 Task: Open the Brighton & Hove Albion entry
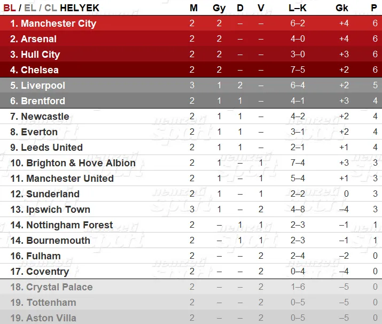(x=81, y=163)
